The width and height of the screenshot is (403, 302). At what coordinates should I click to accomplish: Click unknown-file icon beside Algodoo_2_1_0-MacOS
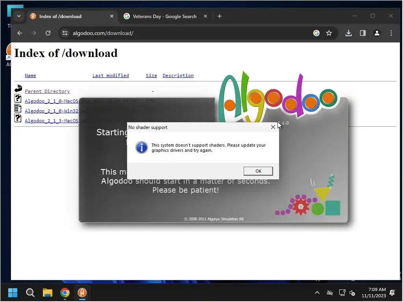[18, 98]
